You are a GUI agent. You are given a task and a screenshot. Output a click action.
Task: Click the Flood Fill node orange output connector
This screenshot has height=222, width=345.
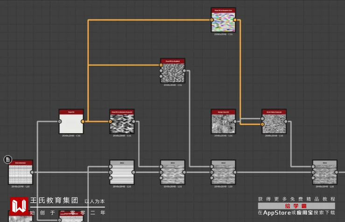click(83, 122)
